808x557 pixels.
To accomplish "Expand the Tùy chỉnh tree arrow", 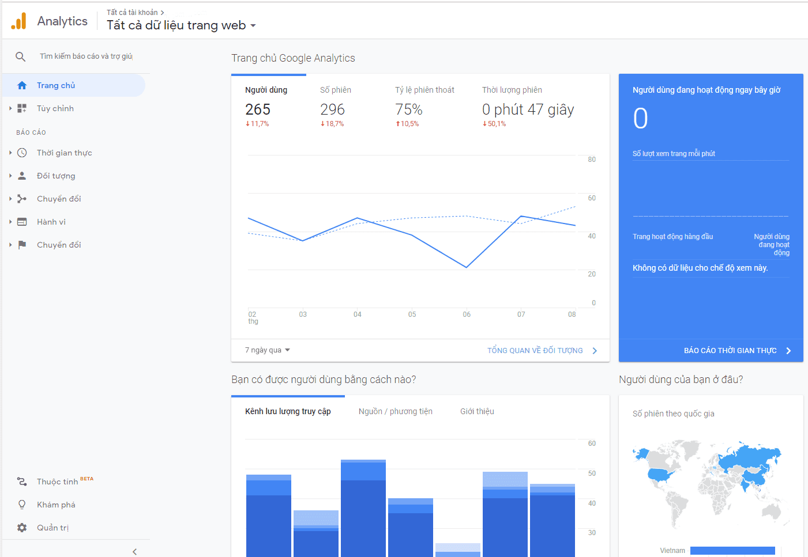I will (10, 108).
